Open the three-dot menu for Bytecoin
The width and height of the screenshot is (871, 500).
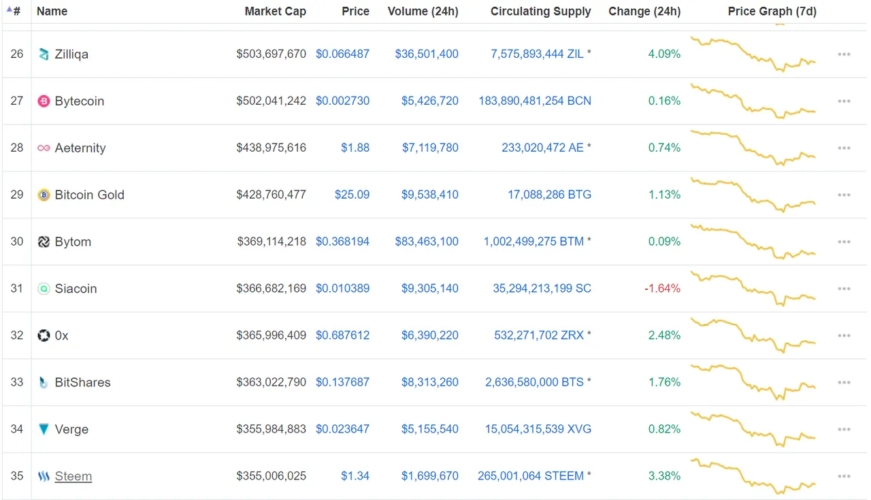click(x=844, y=101)
